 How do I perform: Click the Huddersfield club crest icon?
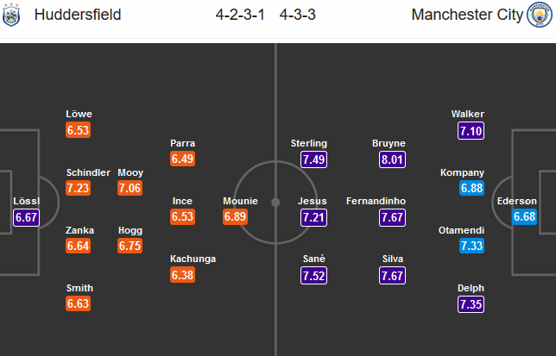pyautogui.click(x=12, y=16)
